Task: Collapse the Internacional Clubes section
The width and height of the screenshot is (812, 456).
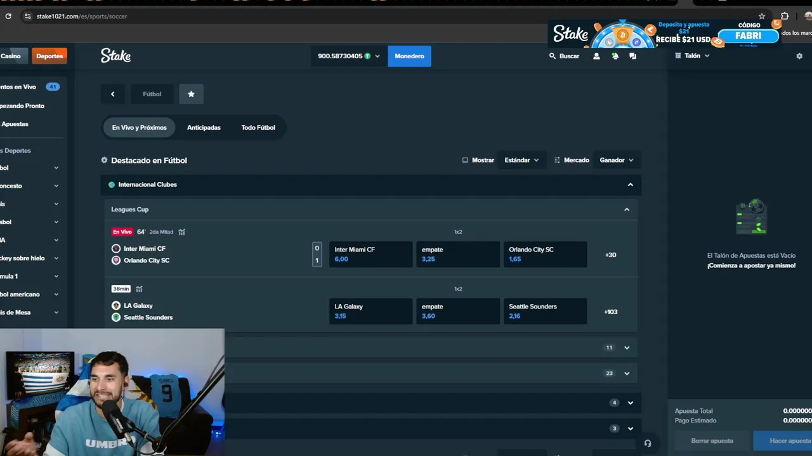Action: point(630,184)
